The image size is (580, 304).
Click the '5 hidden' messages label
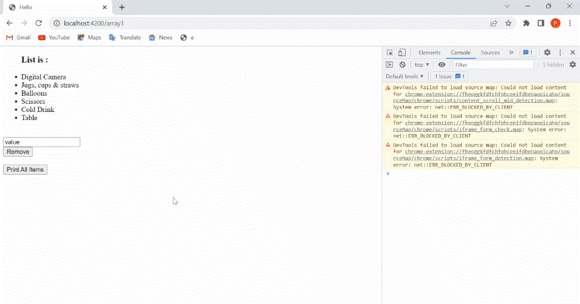(553, 65)
